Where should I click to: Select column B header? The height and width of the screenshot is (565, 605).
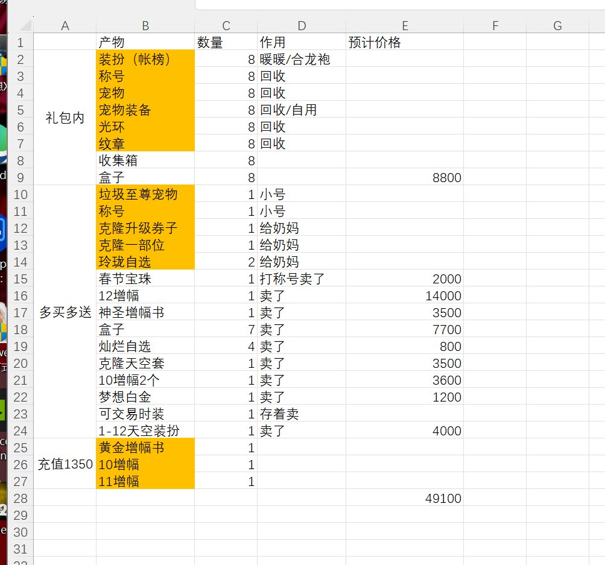(x=145, y=25)
